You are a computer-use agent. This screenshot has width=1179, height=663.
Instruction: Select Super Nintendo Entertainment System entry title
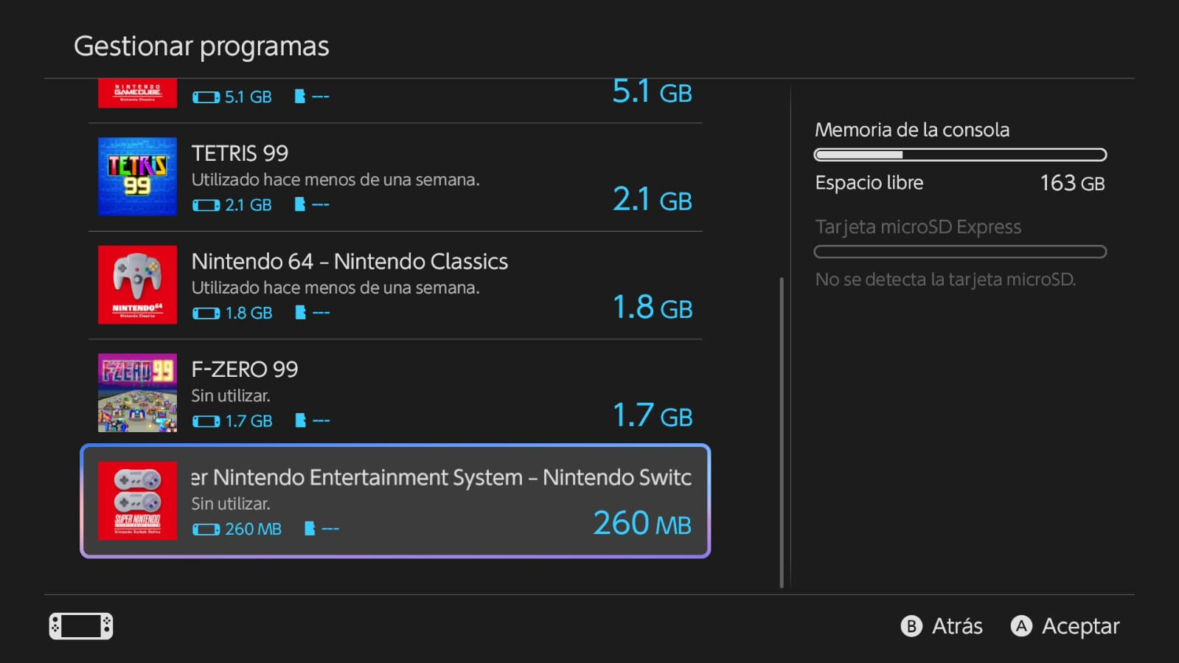click(x=441, y=478)
